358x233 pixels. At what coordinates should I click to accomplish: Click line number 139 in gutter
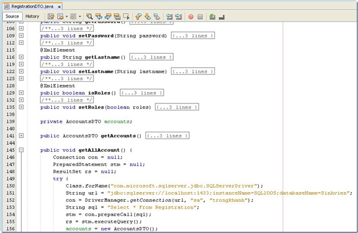pos(10,122)
